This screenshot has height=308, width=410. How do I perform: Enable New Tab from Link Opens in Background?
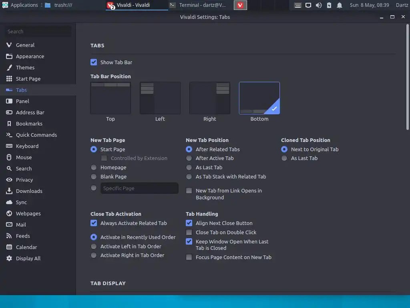pyautogui.click(x=189, y=190)
